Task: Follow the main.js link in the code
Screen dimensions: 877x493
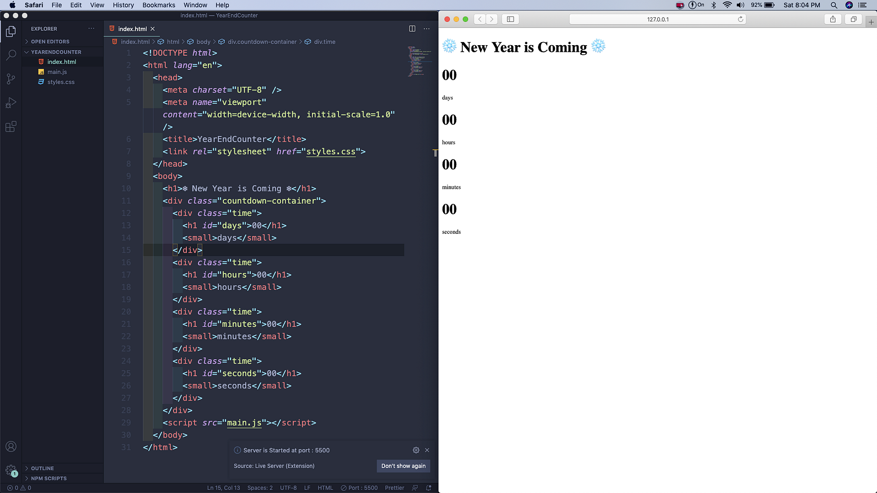Action: [244, 422]
